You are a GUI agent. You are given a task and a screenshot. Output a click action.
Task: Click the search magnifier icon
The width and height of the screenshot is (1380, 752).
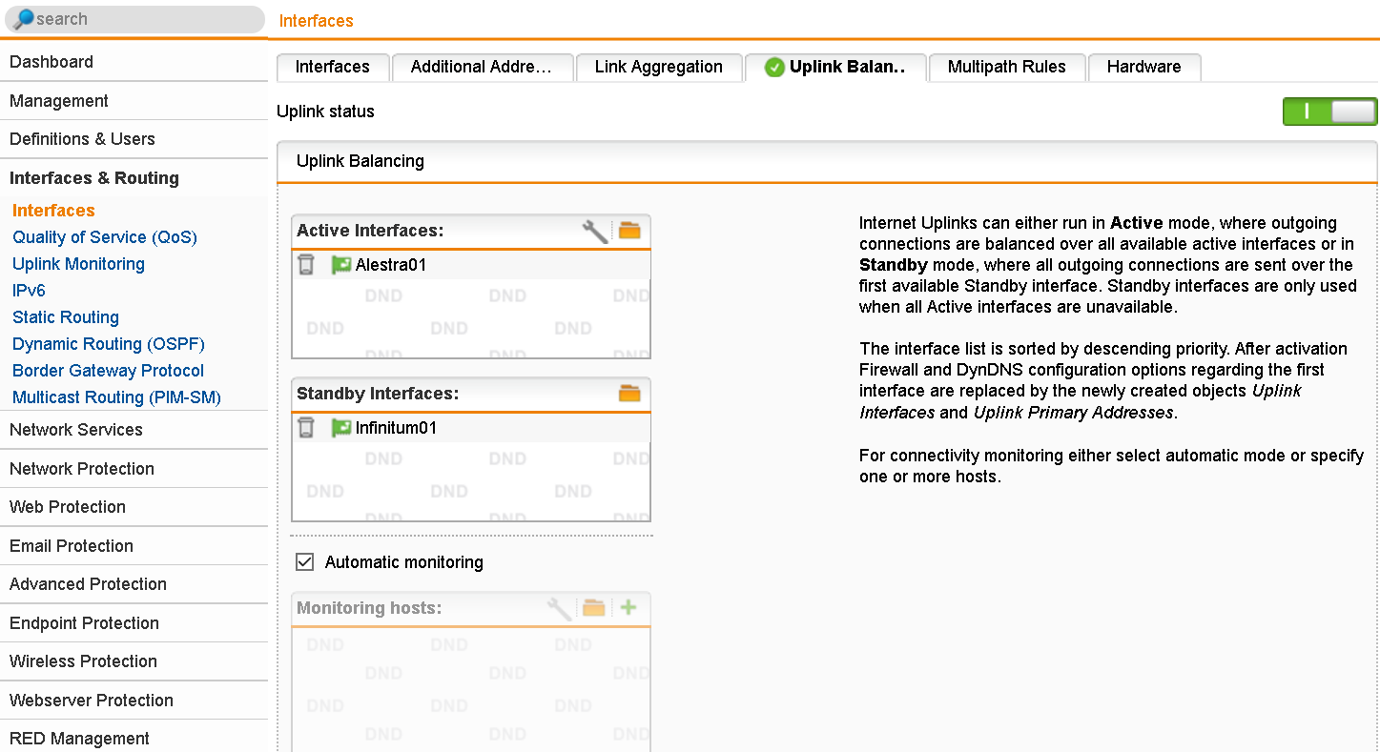click(x=23, y=19)
